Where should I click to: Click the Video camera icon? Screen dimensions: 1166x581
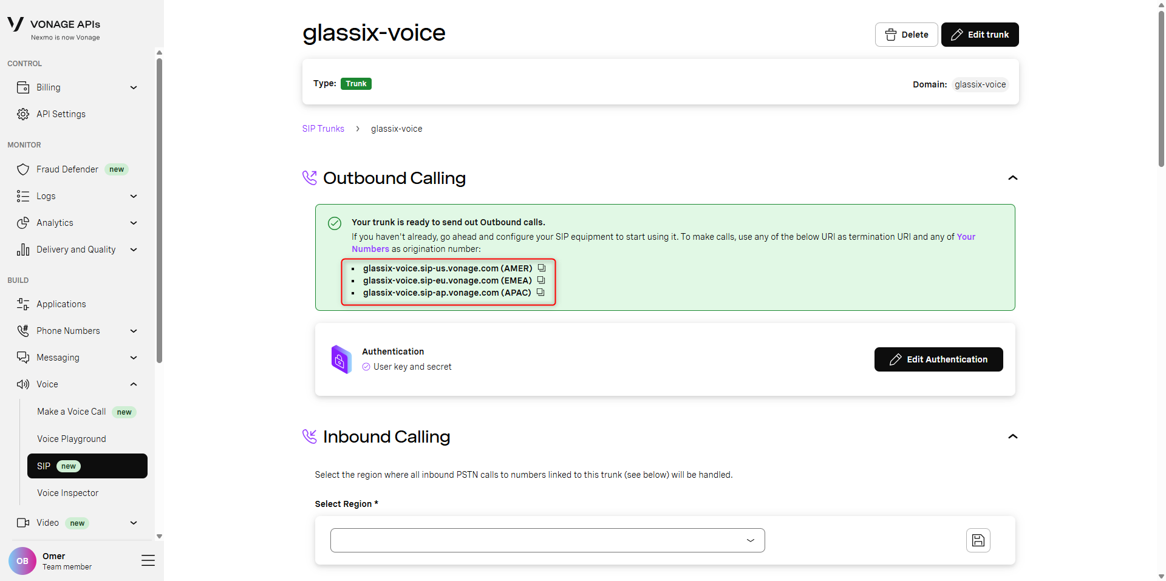[x=23, y=523]
